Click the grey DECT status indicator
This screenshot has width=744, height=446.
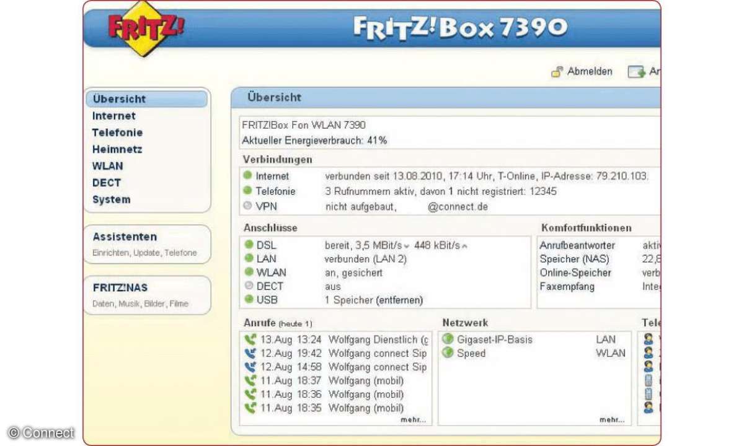pos(248,286)
